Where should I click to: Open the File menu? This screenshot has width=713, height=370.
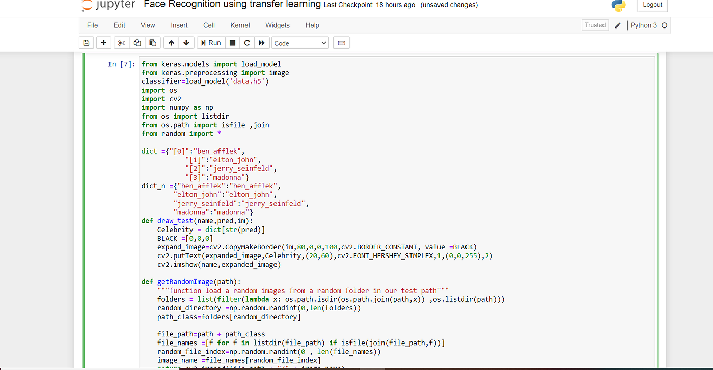click(92, 25)
